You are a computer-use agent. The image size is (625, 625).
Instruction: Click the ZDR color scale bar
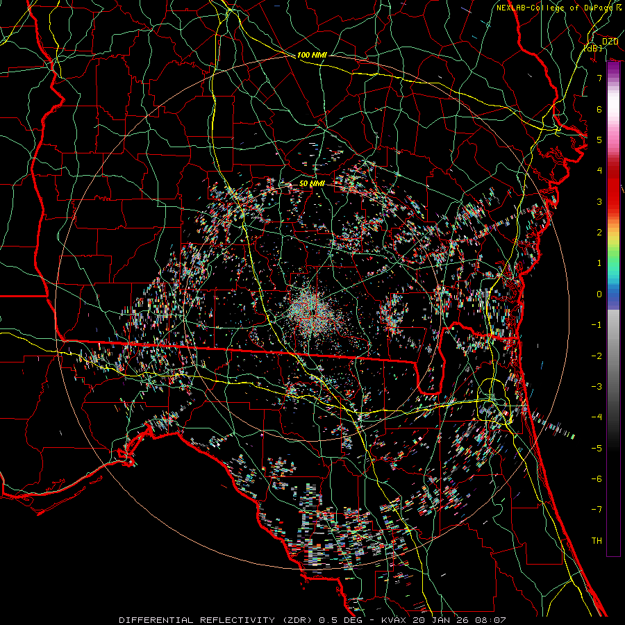coord(613,309)
